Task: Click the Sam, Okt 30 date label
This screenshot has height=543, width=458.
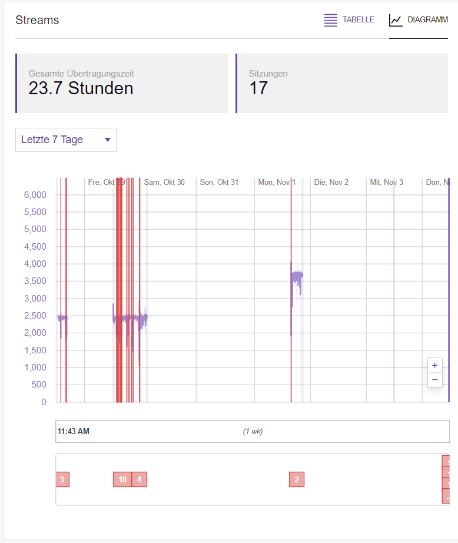Action: (x=164, y=182)
